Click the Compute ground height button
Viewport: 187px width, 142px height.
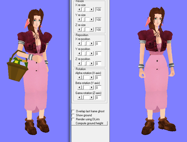pos(89,123)
